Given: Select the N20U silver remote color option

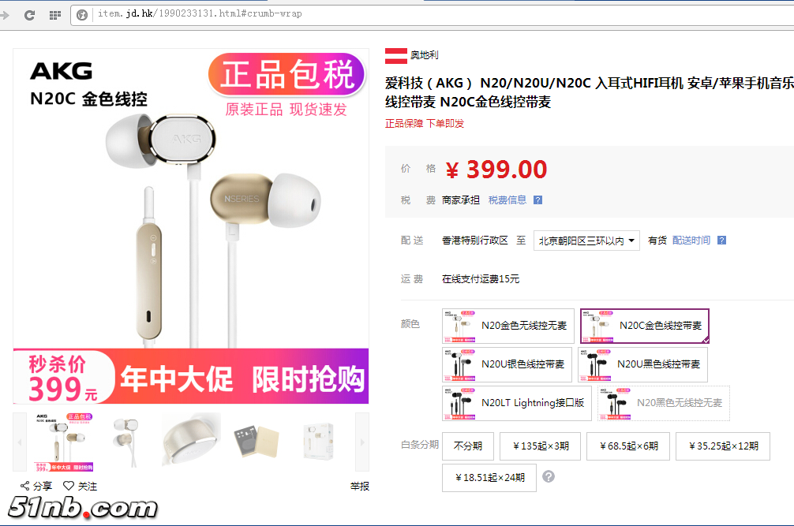Looking at the screenshot, I should click(507, 364).
